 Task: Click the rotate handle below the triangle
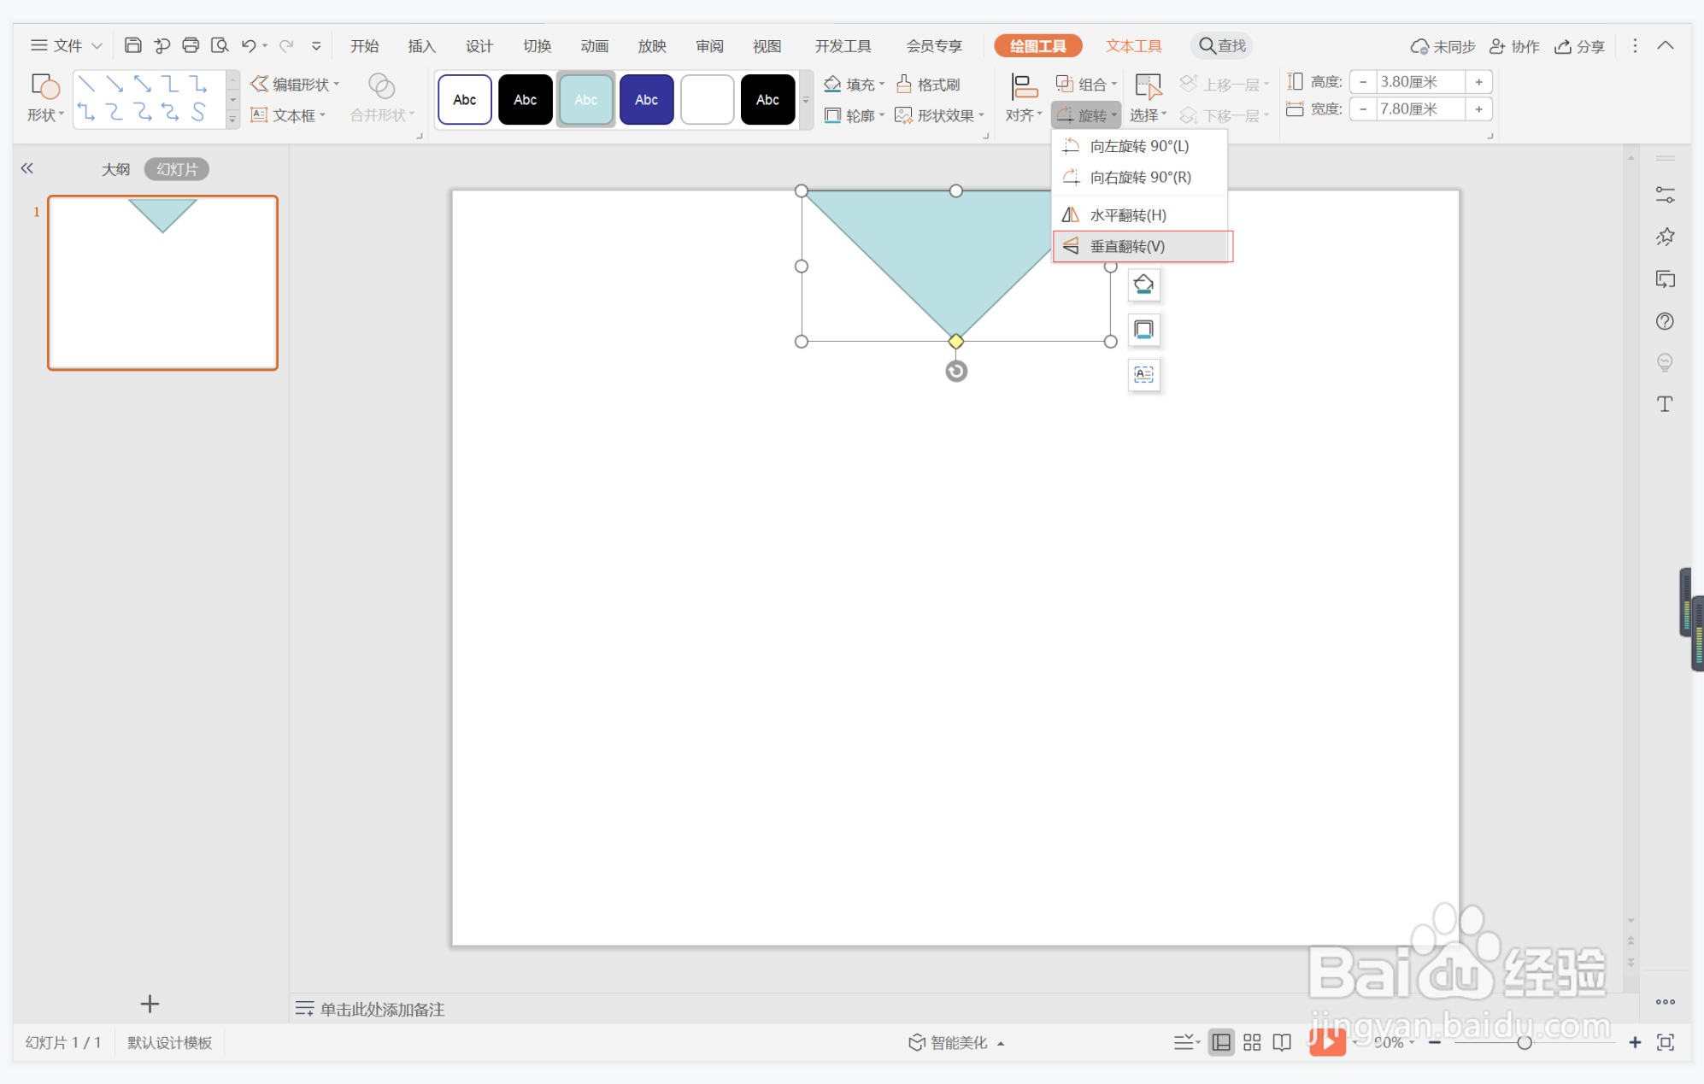coord(956,372)
